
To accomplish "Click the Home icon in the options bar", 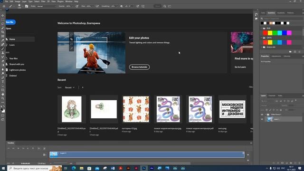I will 4,6.
